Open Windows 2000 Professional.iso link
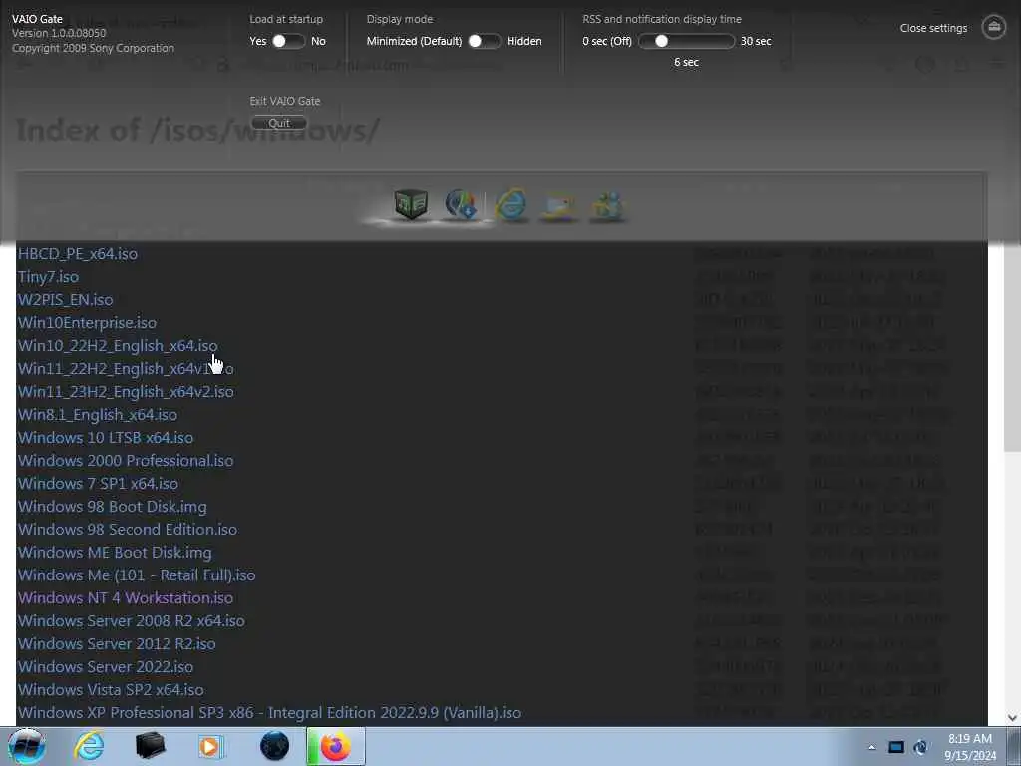Image resolution: width=1021 pixels, height=766 pixels. point(126,460)
